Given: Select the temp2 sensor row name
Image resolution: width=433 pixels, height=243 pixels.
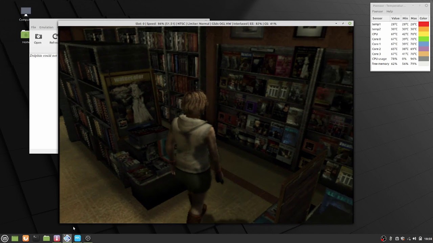Looking at the screenshot, I should [x=376, y=29].
